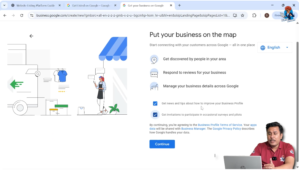Image resolution: width=299 pixels, height=170 pixels.
Task: Switch to Website Listing Platform Guide tab
Action: 36,5
